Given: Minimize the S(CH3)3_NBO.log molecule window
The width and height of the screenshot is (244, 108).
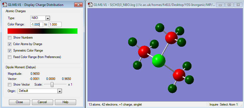Looking at the screenshot, I should (220, 5).
